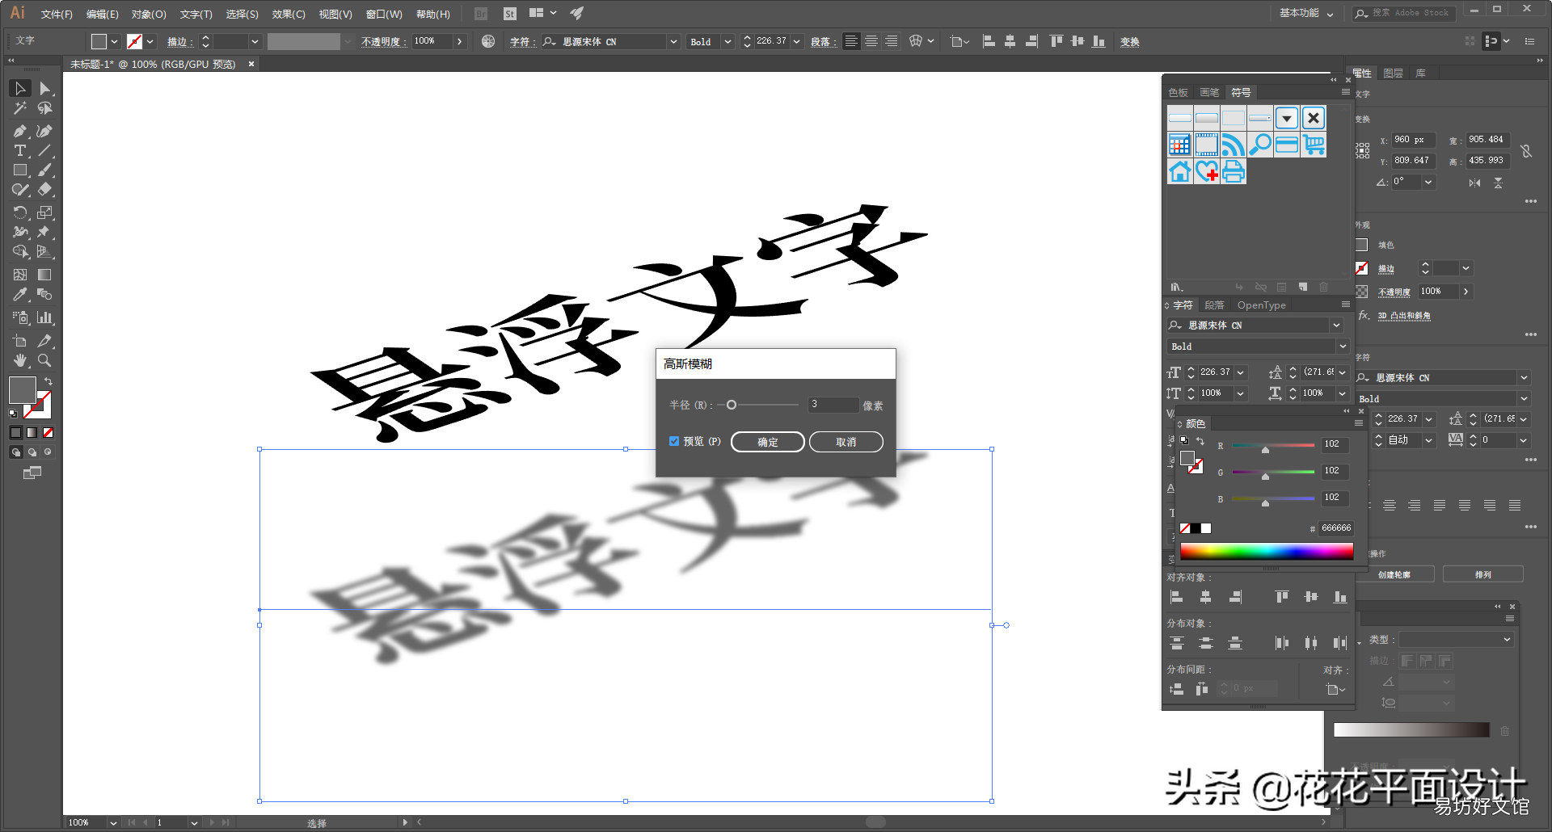The height and width of the screenshot is (832, 1552).
Task: Click vertical align bottom in Align panel
Action: [1340, 597]
